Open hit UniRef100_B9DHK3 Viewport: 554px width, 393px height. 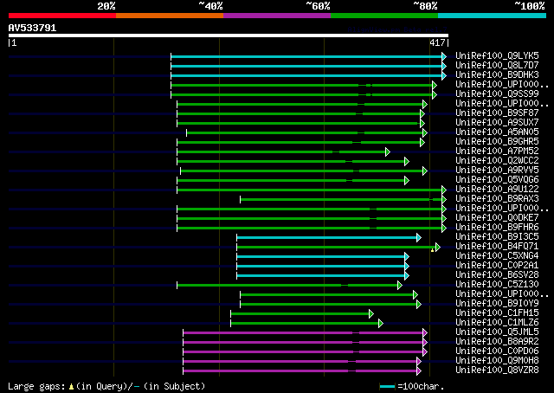coord(497,74)
